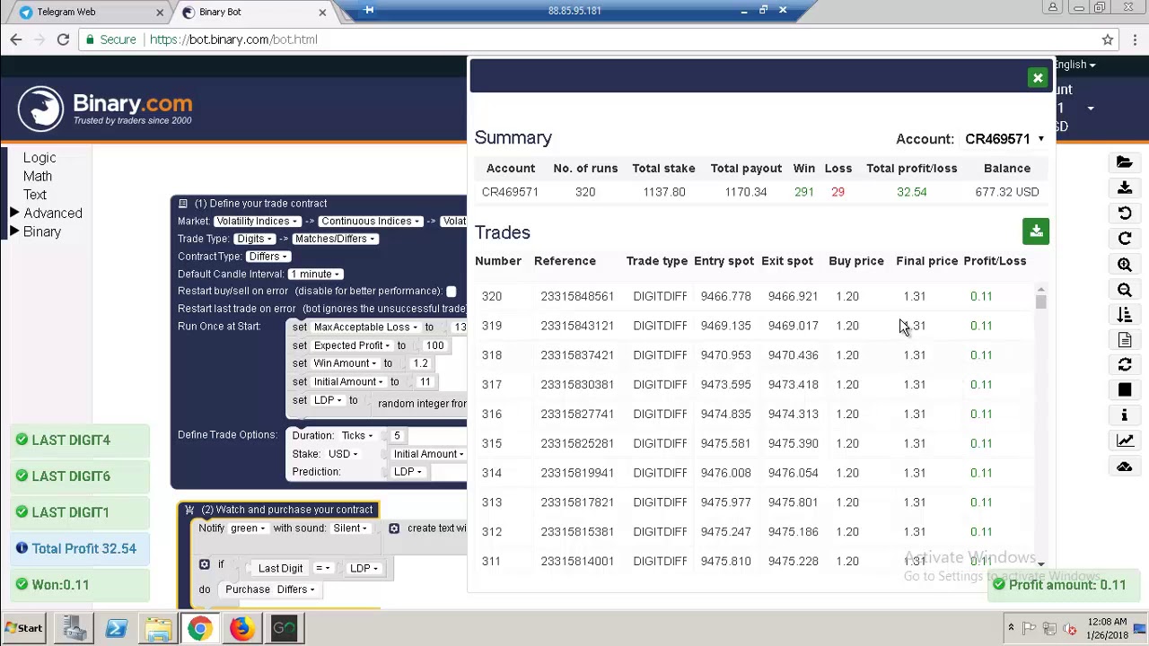Click the trades table scrollbar thumb
This screenshot has width=1149, height=646.
click(x=1040, y=301)
